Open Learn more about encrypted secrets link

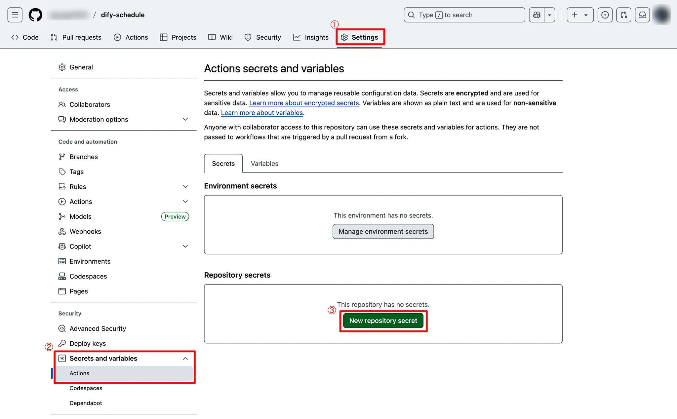304,103
